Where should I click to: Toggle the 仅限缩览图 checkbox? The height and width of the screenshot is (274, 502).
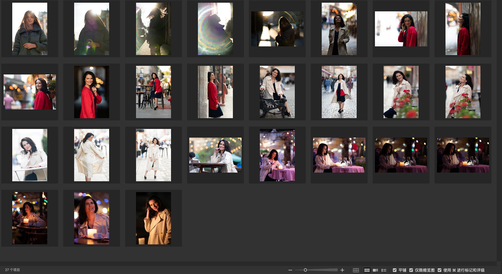[411, 270]
